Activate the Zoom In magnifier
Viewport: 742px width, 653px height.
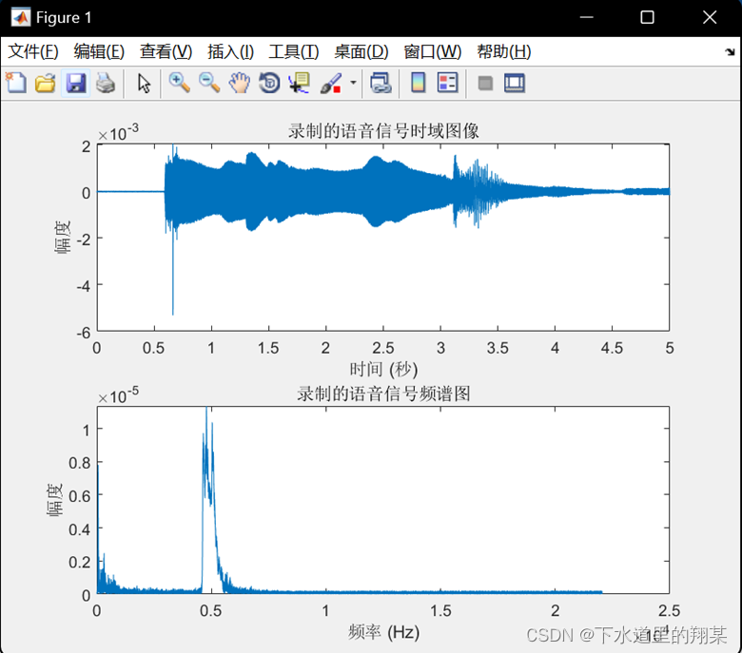(x=180, y=84)
